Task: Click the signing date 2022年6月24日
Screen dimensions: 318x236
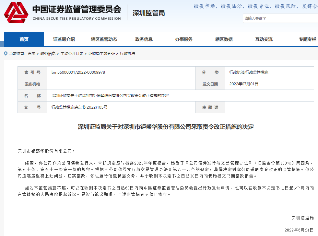Action: pos(299,230)
